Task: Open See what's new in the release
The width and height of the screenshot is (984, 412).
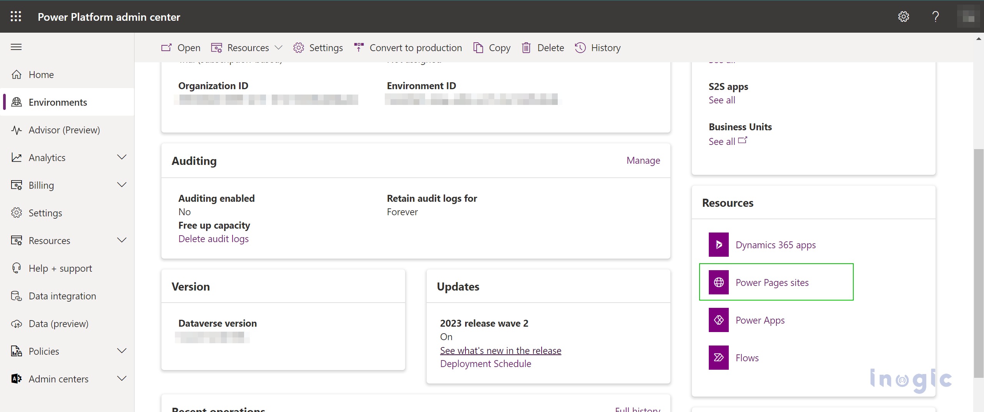Action: [500, 351]
